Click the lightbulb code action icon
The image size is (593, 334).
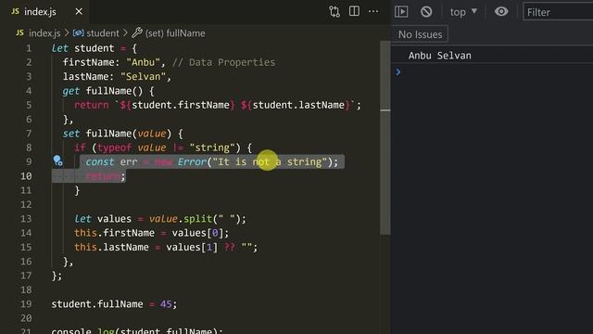pos(57,161)
